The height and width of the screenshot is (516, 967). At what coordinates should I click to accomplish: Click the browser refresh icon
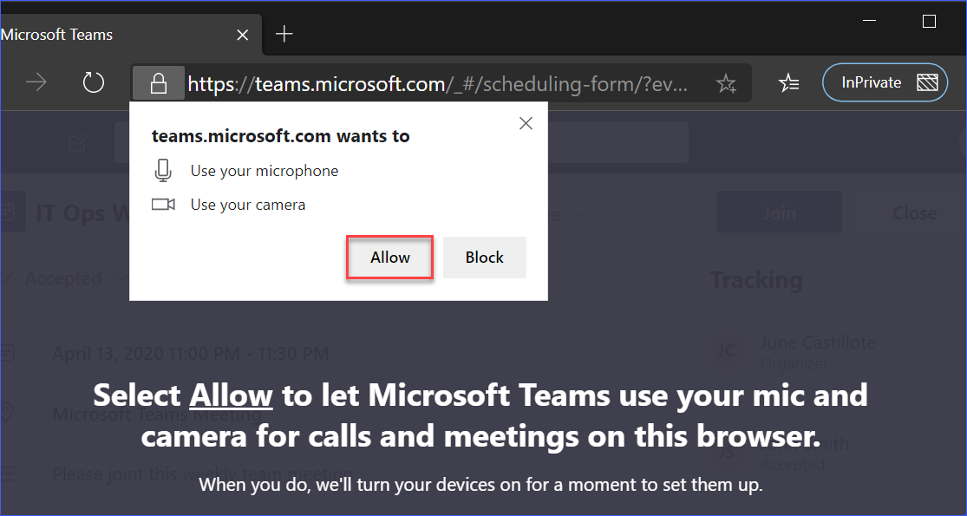(x=93, y=83)
